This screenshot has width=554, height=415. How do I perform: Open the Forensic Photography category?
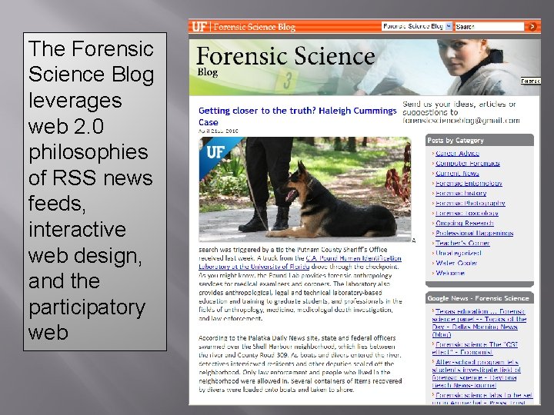(470, 203)
